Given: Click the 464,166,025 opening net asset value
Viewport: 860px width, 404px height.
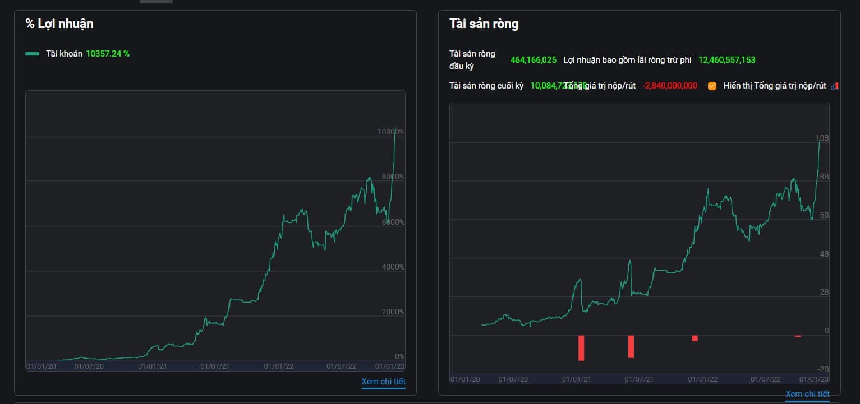Looking at the screenshot, I should 534,59.
